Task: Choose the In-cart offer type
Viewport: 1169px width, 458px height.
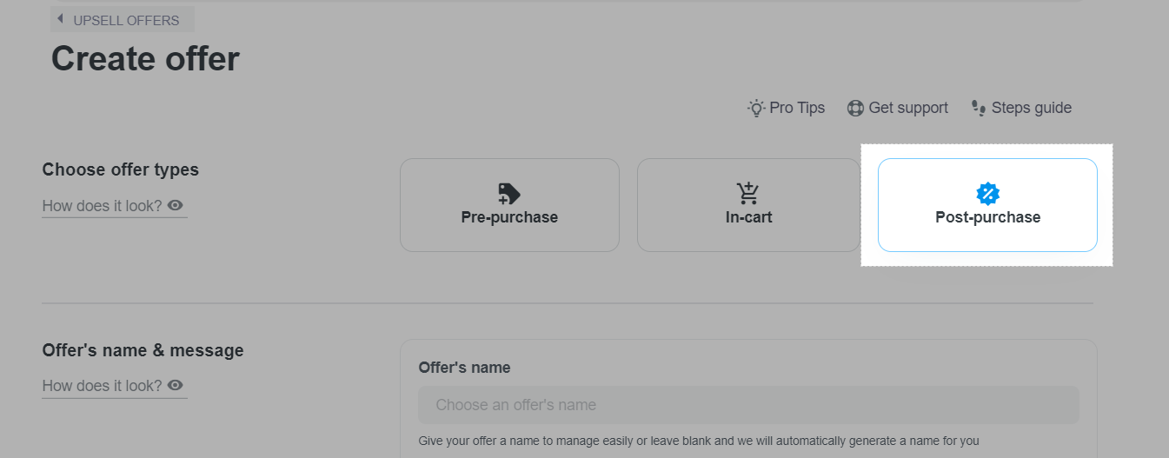Action: click(x=748, y=206)
